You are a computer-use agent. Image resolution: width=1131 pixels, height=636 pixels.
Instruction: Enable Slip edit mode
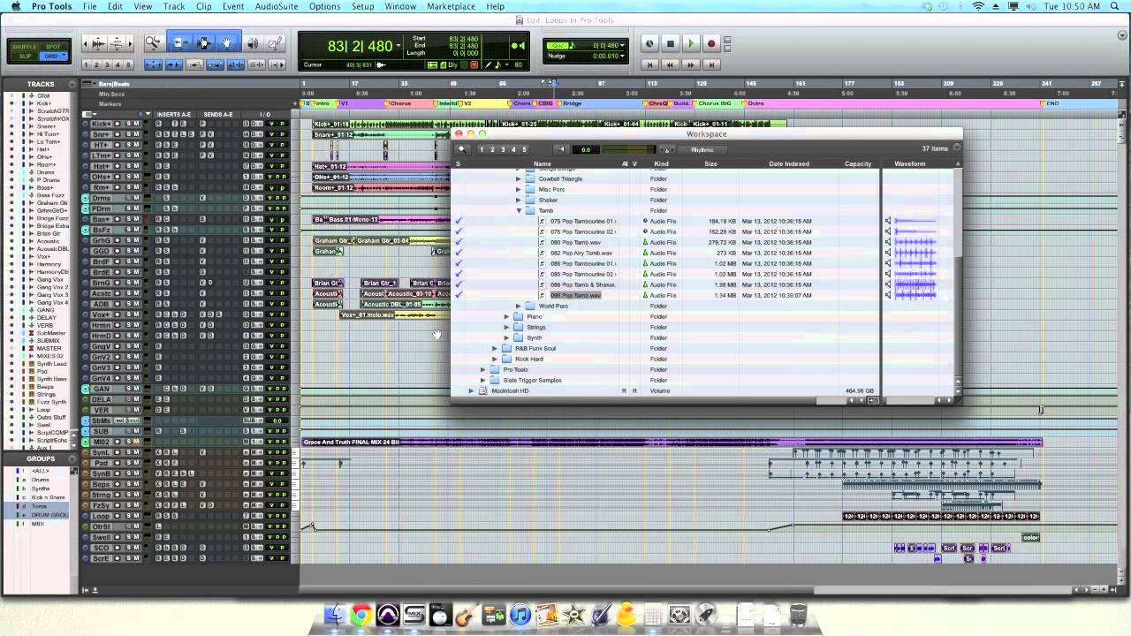25,57
